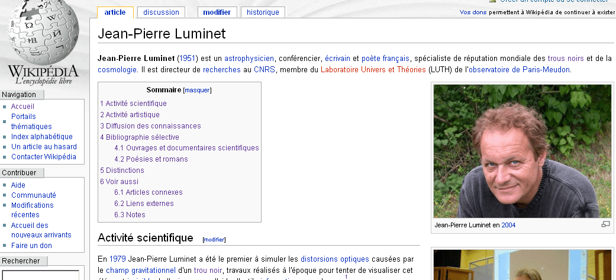The image size is (616, 280).
Task: Open the poète français link
Action: [x=385, y=59]
